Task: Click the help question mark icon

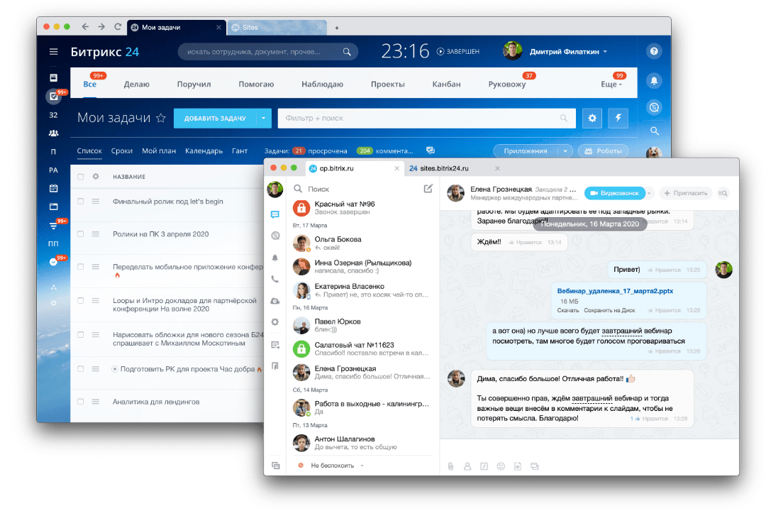Action: point(654,51)
